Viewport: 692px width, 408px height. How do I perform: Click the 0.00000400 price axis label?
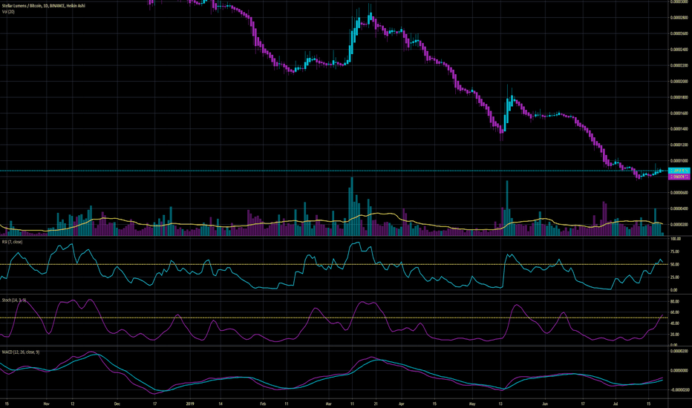pos(679,208)
